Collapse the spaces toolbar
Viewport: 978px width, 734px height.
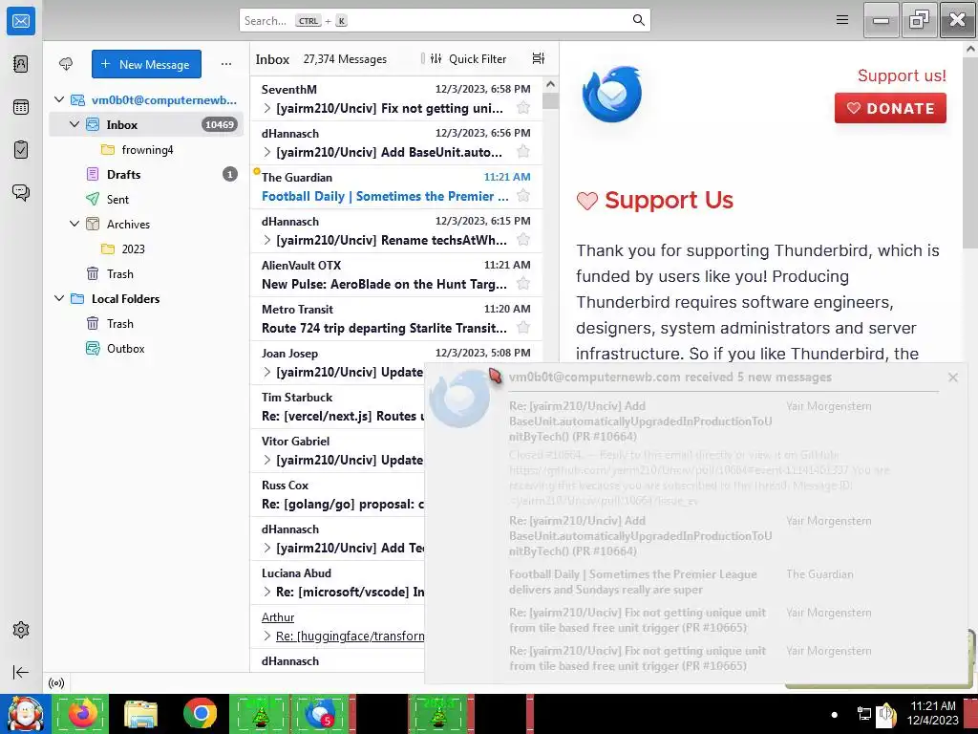[21, 672]
